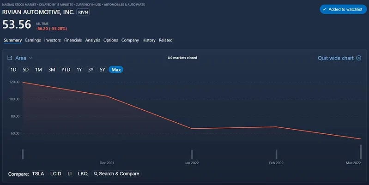Click the 120.00 price axis label
Screen dimensions: 369x185
pos(14,82)
